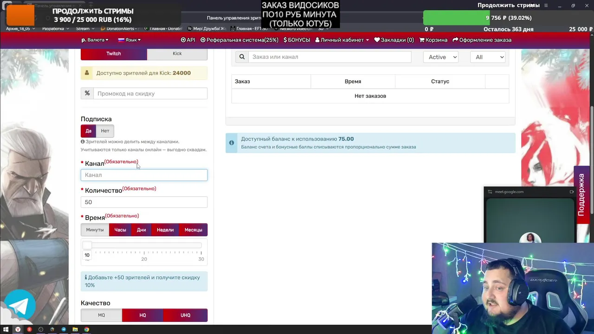This screenshot has height=334, width=594.
Task: Click the Windows Start button
Action: (6, 329)
